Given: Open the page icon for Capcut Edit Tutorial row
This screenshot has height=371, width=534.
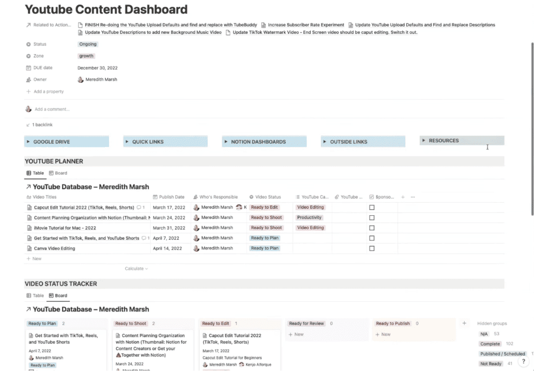Looking at the screenshot, I should tap(29, 207).
